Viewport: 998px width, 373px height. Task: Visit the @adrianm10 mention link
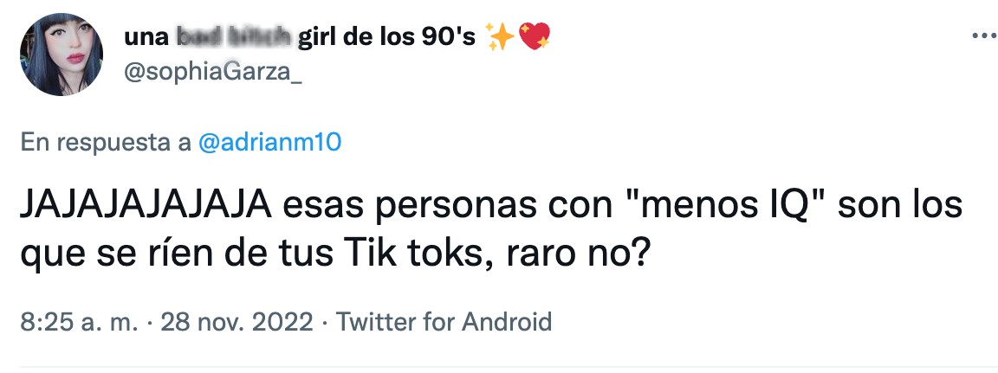[270, 143]
